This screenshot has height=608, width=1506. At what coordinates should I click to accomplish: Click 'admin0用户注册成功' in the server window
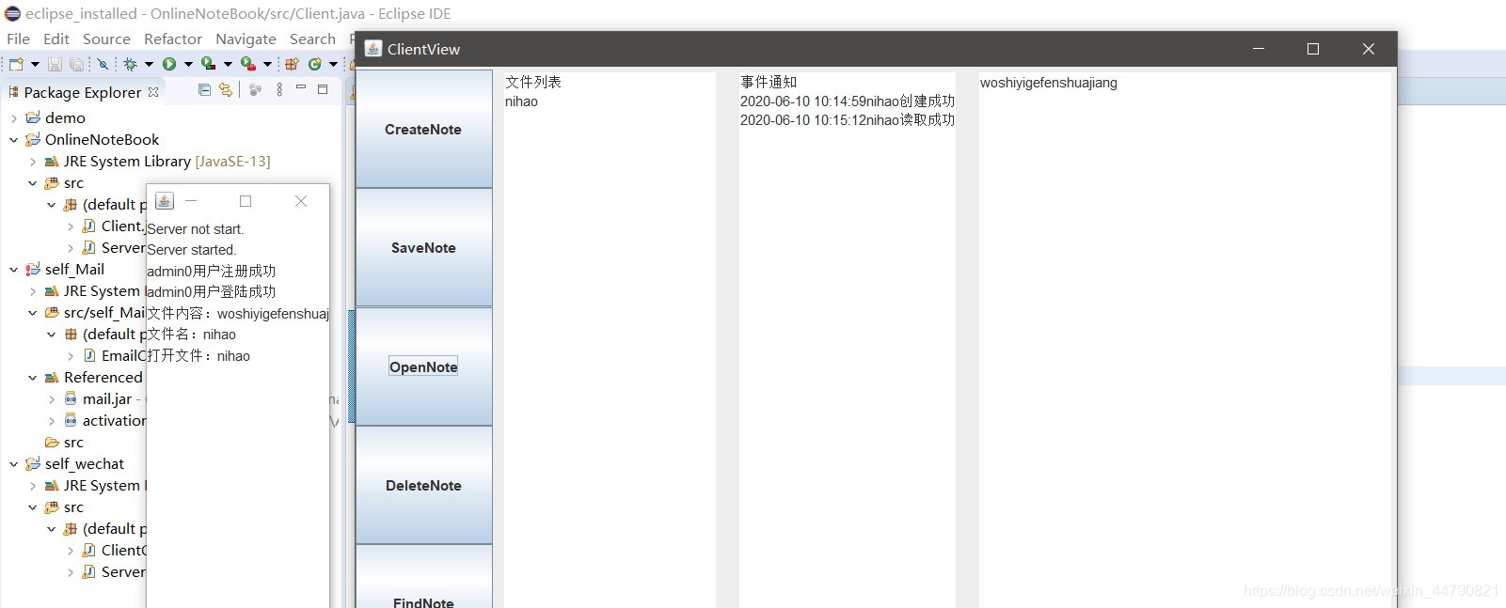click(212, 271)
